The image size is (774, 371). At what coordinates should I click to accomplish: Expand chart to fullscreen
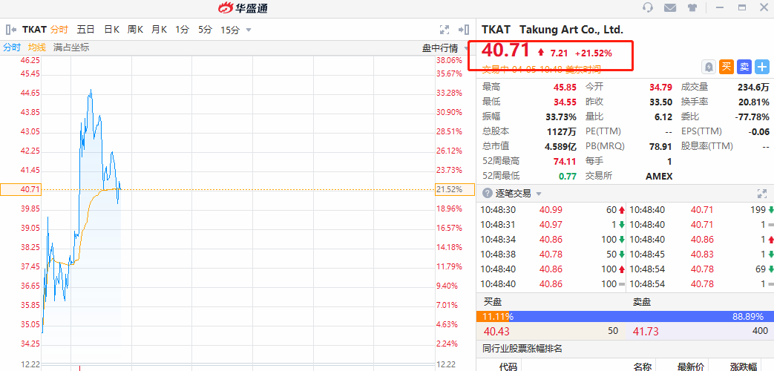point(445,30)
